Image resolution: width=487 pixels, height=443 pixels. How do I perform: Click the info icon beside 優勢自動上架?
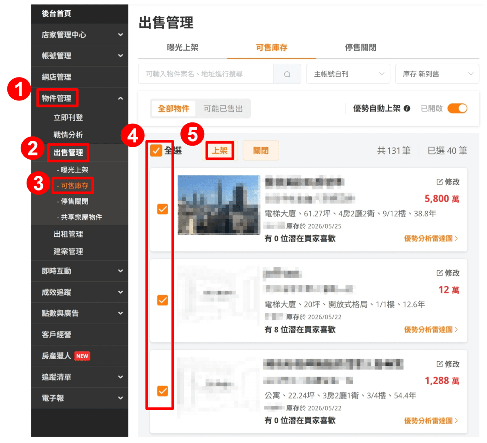(x=407, y=109)
